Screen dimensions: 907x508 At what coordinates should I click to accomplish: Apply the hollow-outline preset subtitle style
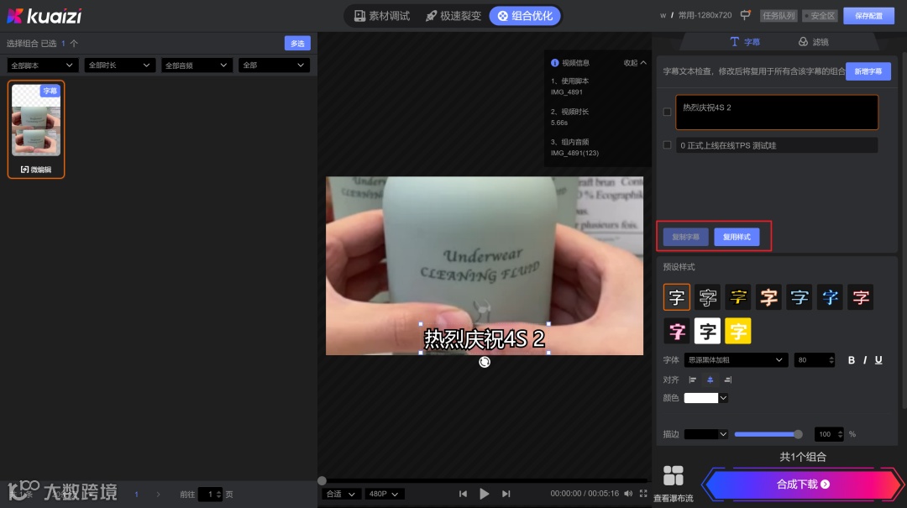click(707, 297)
